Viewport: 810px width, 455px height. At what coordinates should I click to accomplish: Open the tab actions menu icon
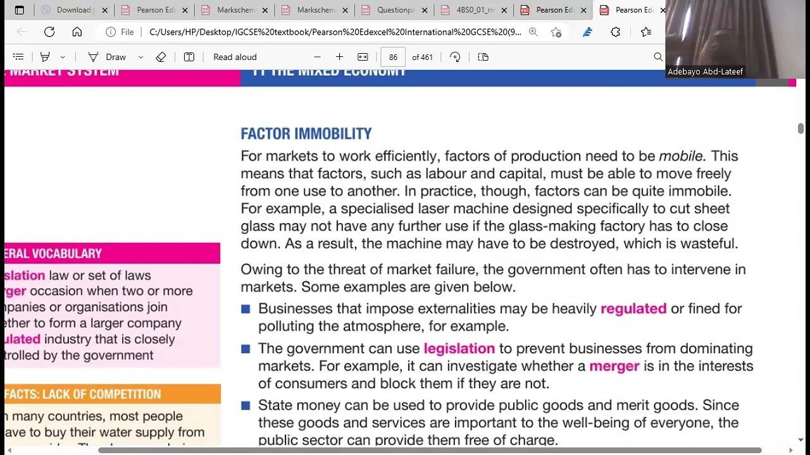(x=20, y=10)
